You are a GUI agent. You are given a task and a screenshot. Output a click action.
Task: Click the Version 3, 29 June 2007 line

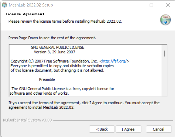click(x=55, y=52)
